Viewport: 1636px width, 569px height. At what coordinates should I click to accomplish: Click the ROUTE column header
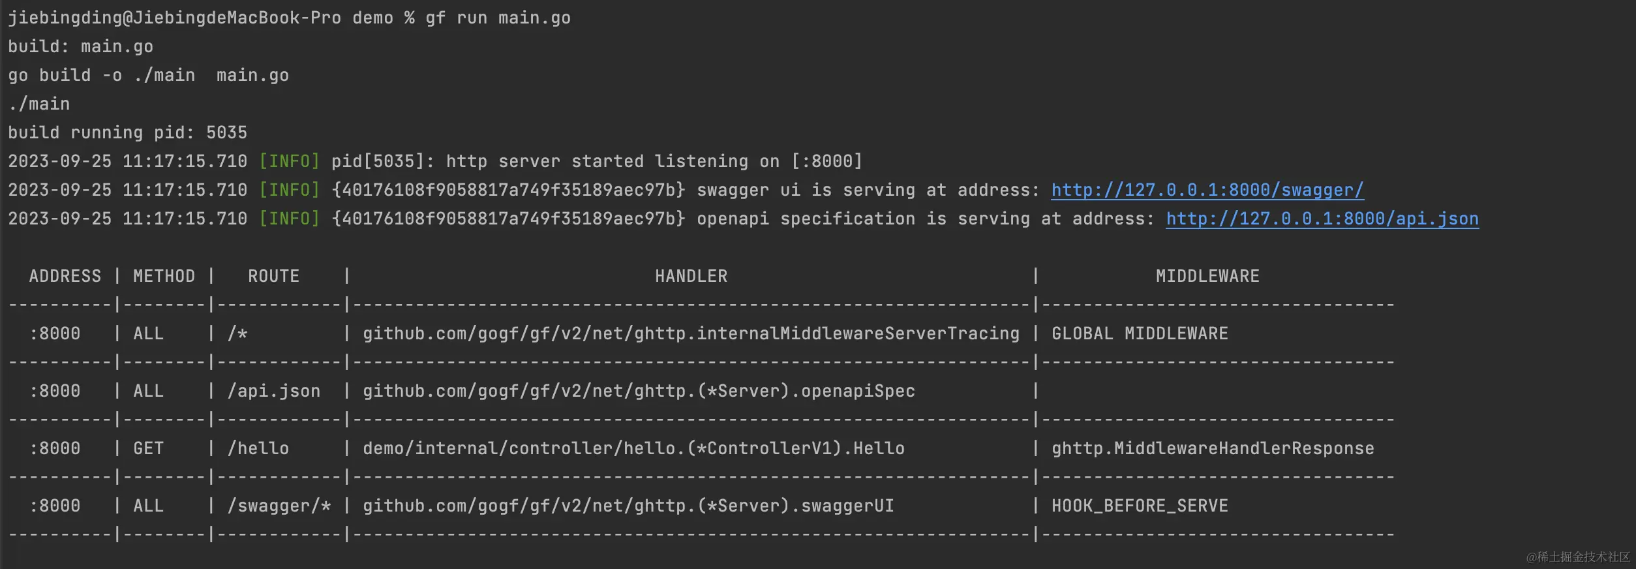coord(273,276)
